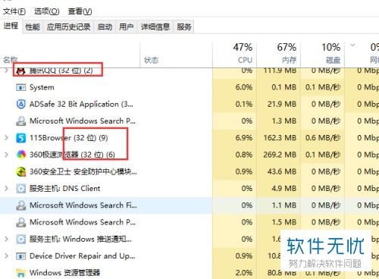Select the Device Driver Repair and Up... name
Viewport: 379px width, 279px height.
[83, 255]
